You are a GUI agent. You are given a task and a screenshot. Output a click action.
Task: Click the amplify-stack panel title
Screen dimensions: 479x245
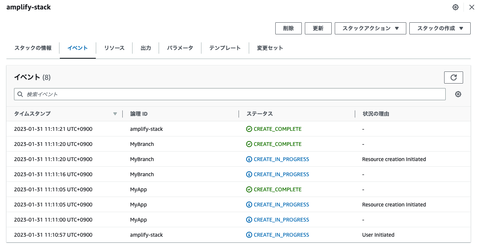28,7
